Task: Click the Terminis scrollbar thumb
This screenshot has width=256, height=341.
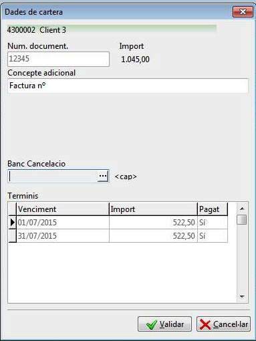Action: [x=242, y=220]
